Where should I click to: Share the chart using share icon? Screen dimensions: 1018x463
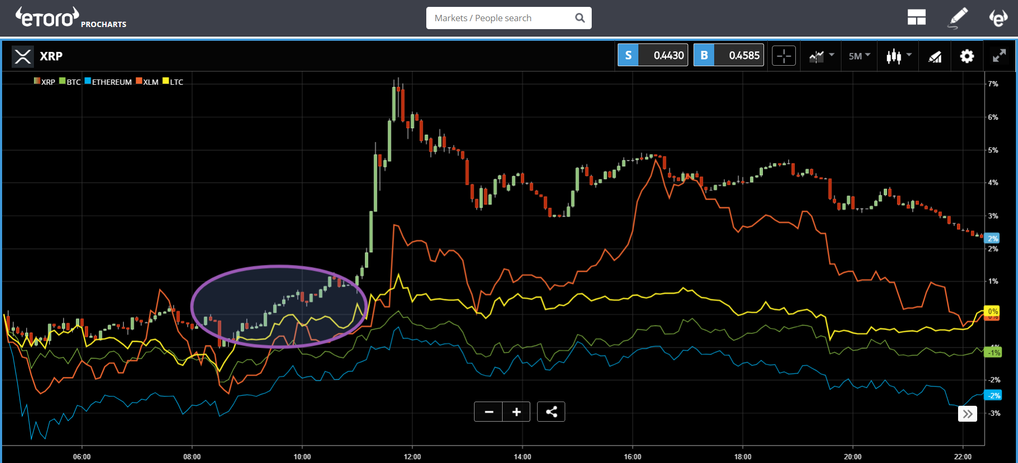tap(551, 412)
